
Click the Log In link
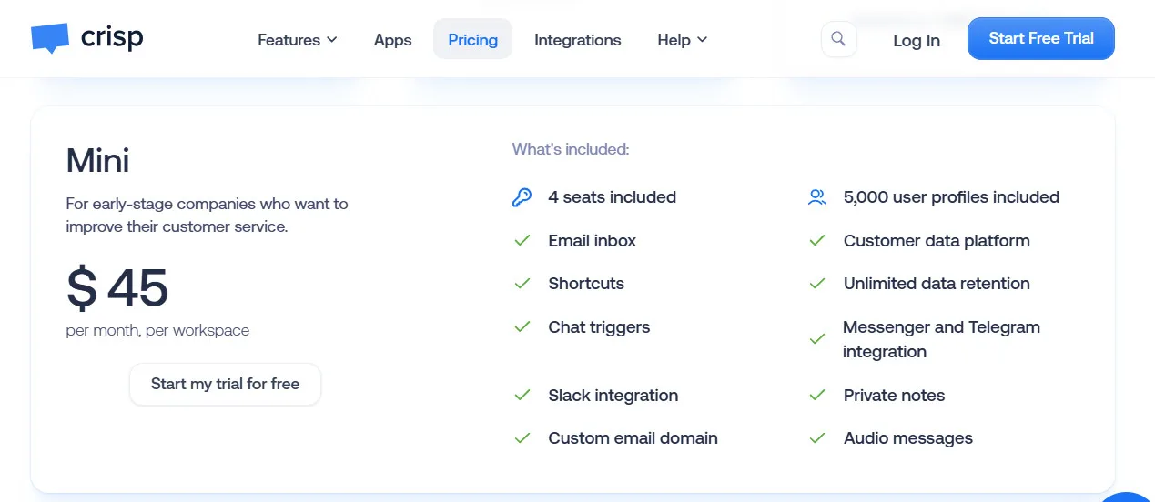click(x=917, y=40)
